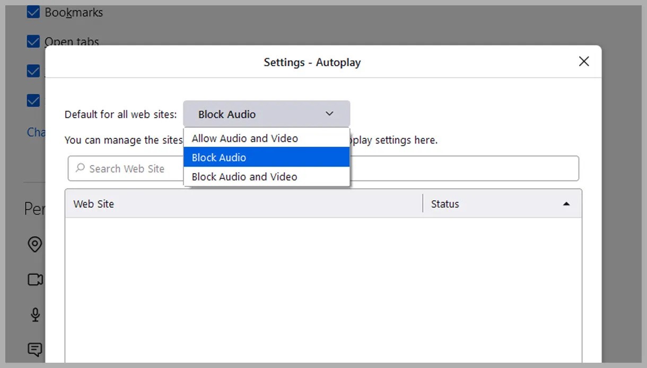Pick Block Audio and Video option
This screenshot has height=368, width=647.
[244, 176]
